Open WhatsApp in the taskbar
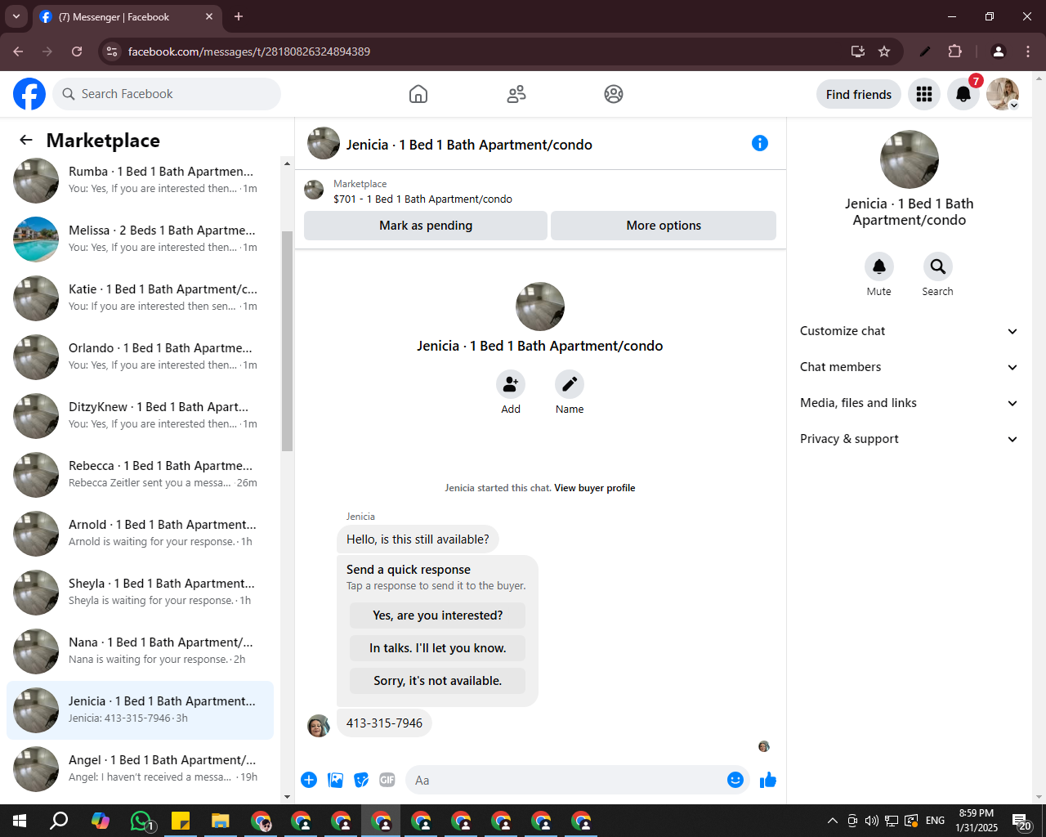Viewport: 1046px width, 837px height. coord(141,821)
